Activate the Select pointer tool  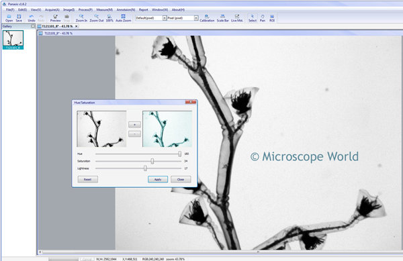(x=253, y=18)
